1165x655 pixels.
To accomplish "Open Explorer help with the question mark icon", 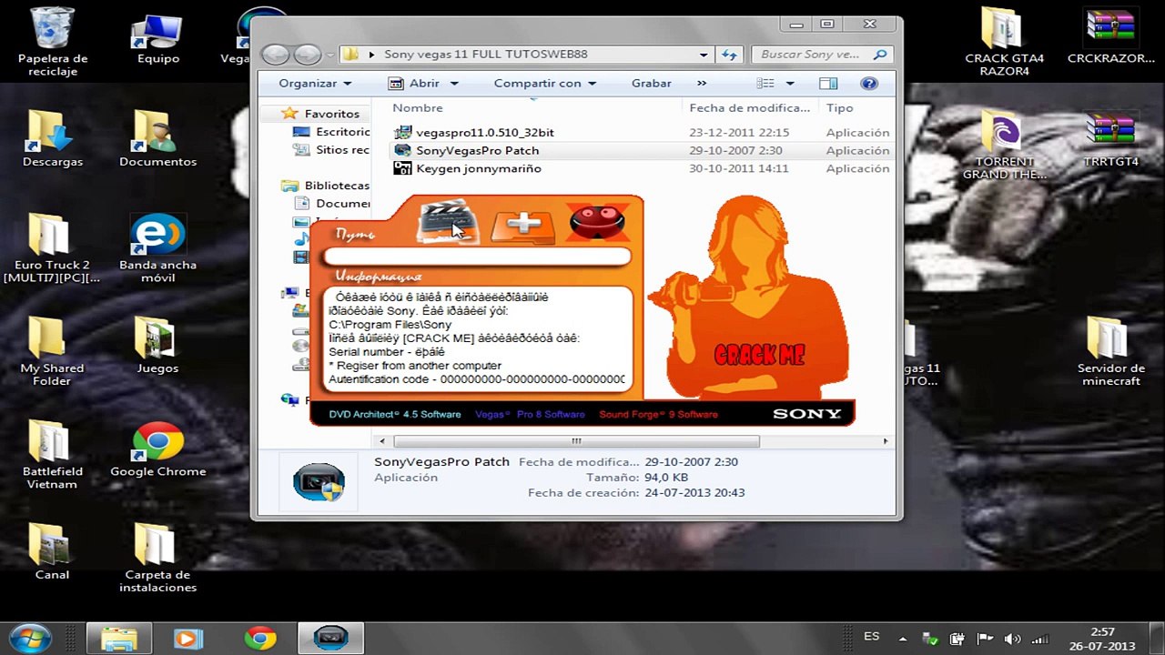I will pos(869,84).
